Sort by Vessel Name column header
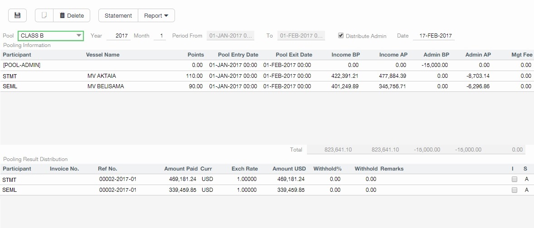Image resolution: width=534 pixels, height=228 pixels. pyautogui.click(x=103, y=55)
